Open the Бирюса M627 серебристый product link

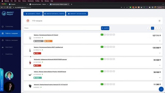point(48,47)
